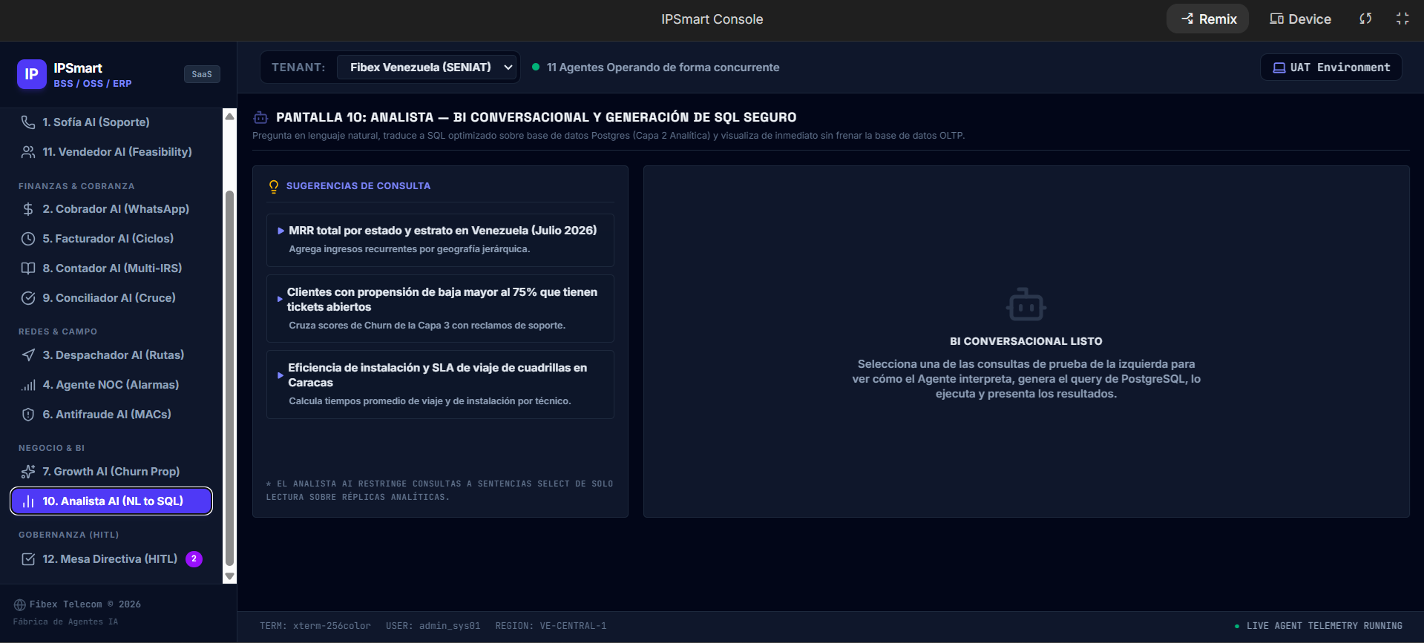This screenshot has height=643, width=1424.
Task: Click the "REDES & CAMPO" section header
Action: (x=58, y=332)
